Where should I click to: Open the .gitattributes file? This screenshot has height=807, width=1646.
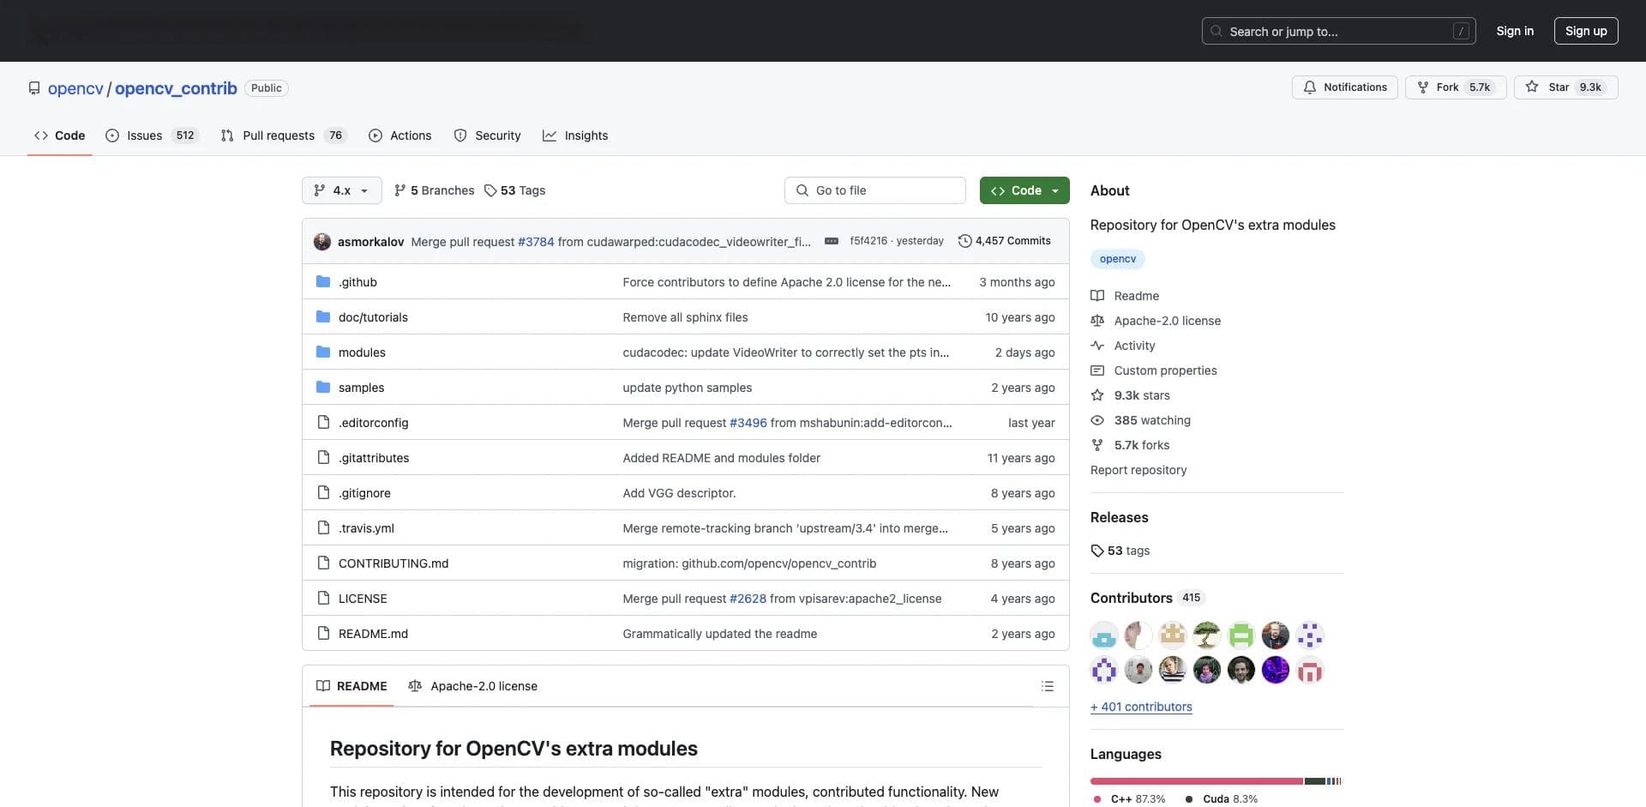point(374,458)
